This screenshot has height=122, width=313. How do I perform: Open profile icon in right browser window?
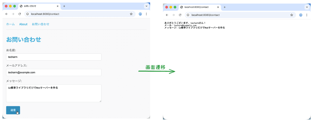point(301,15)
